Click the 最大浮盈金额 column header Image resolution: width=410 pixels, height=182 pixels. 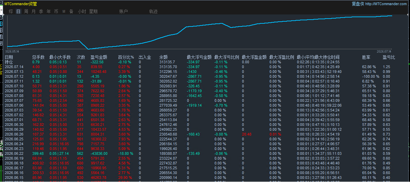pyautogui.click(x=254, y=57)
